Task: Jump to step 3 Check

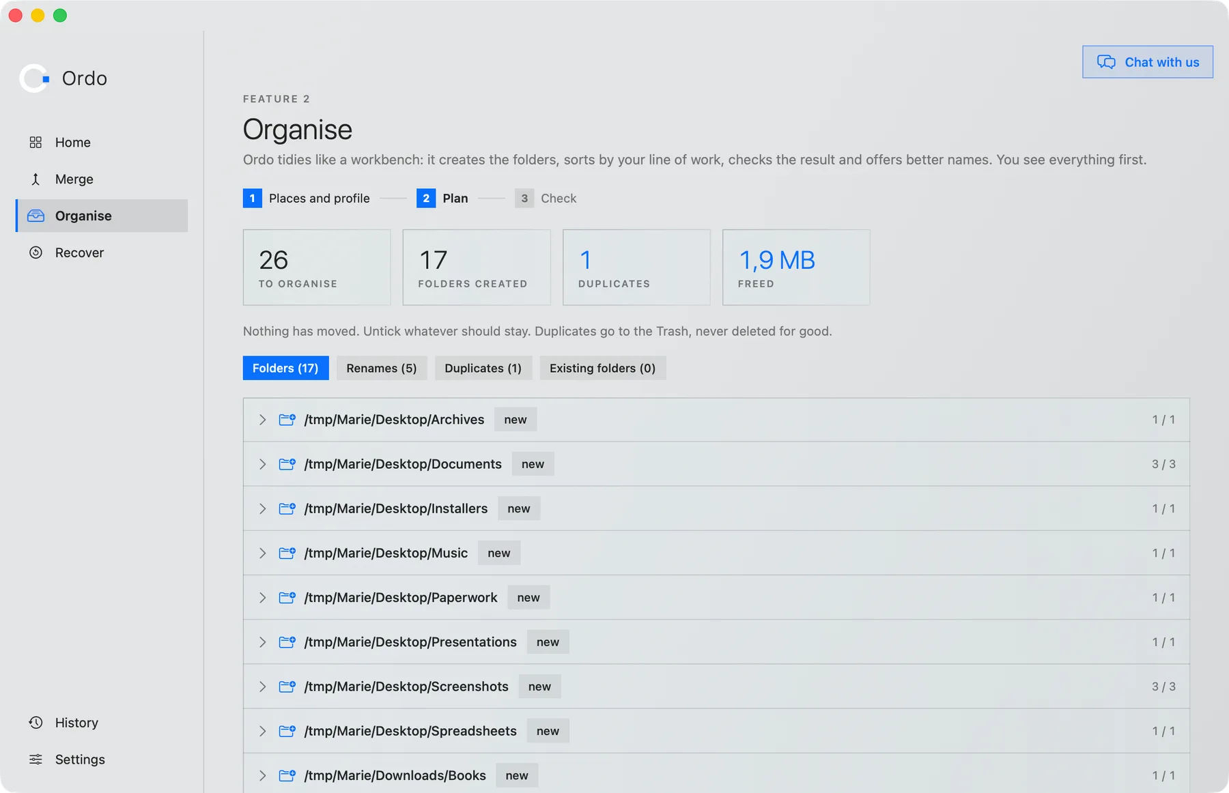Action: 546,198
